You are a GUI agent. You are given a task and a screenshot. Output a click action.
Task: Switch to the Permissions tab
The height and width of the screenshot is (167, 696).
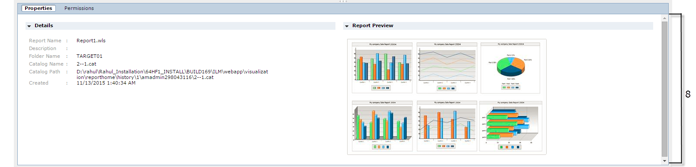pos(79,8)
